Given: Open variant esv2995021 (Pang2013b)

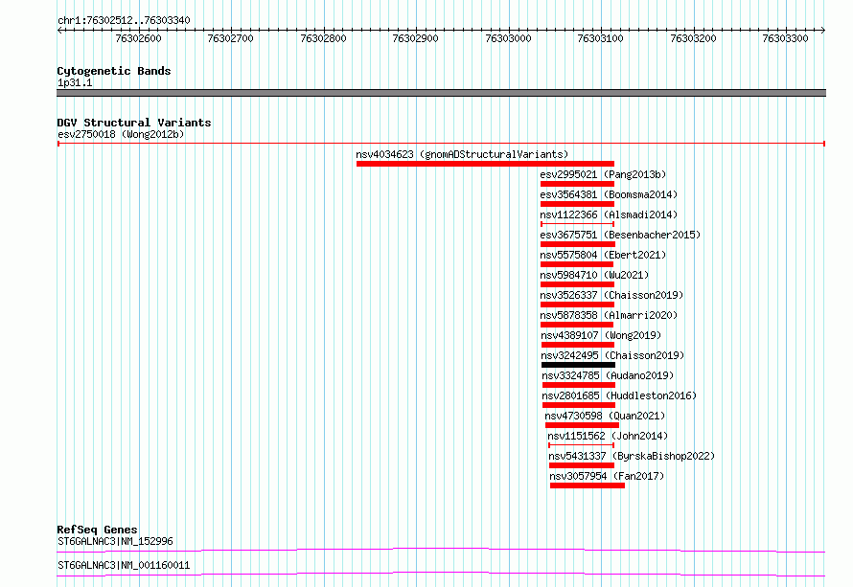Looking at the screenshot, I should (603, 174).
